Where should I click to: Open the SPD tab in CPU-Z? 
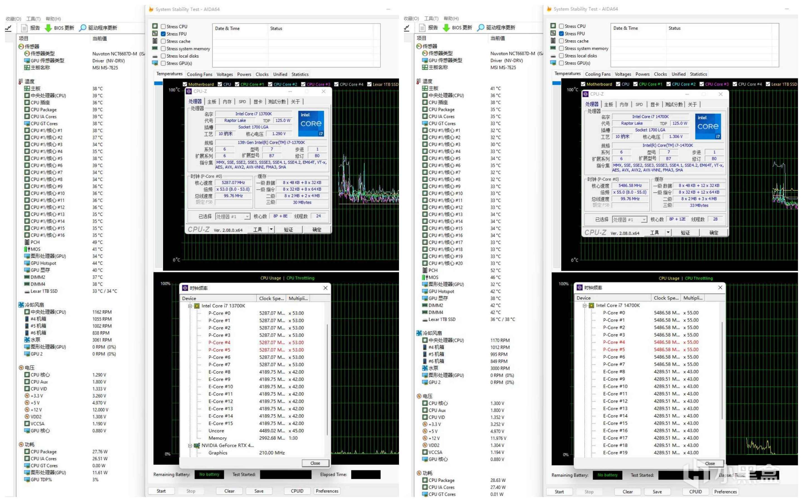click(x=242, y=102)
